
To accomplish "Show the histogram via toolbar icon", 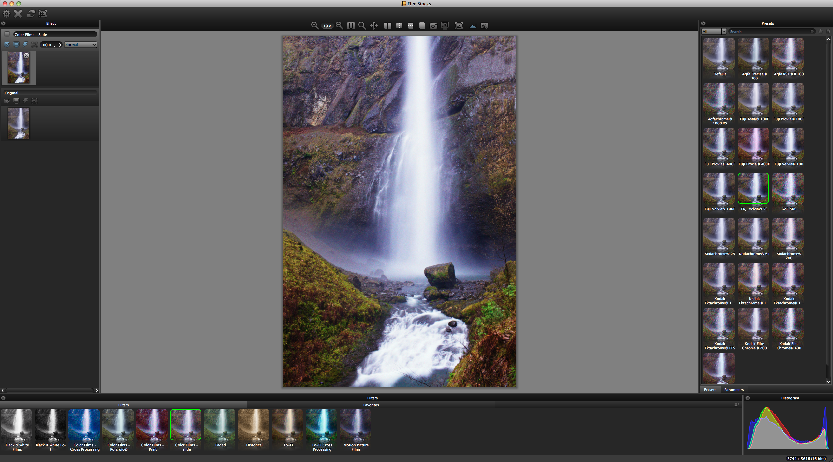I will [x=473, y=26].
